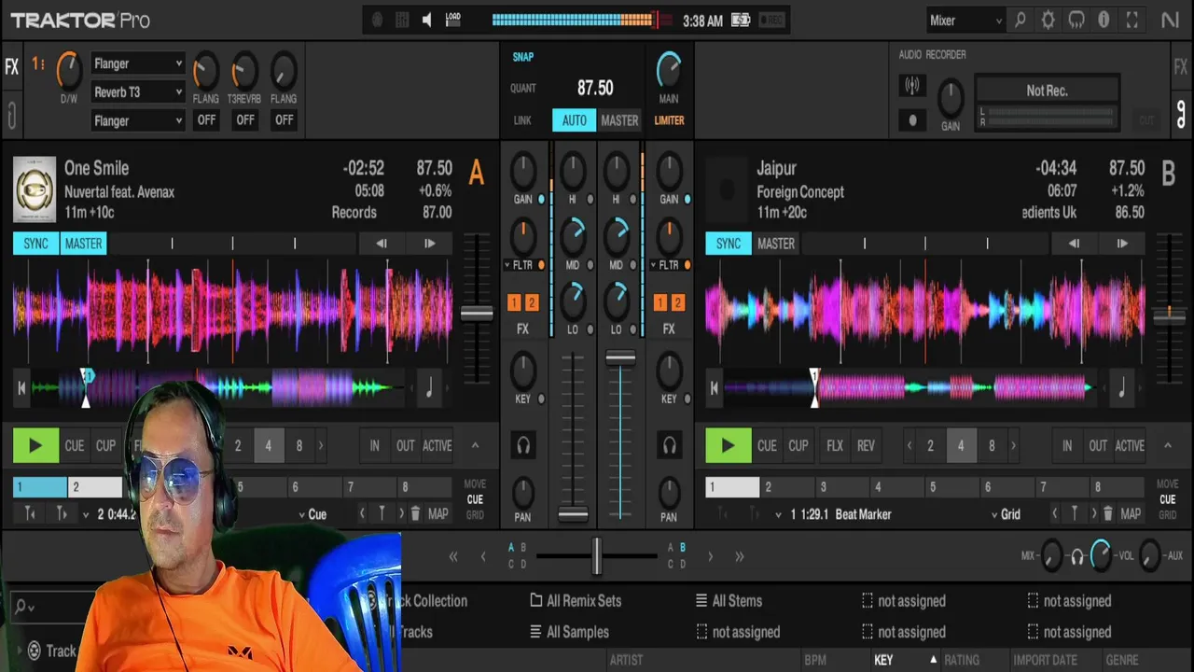The width and height of the screenshot is (1194, 672).
Task: Toggle LINK button
Action: (522, 120)
